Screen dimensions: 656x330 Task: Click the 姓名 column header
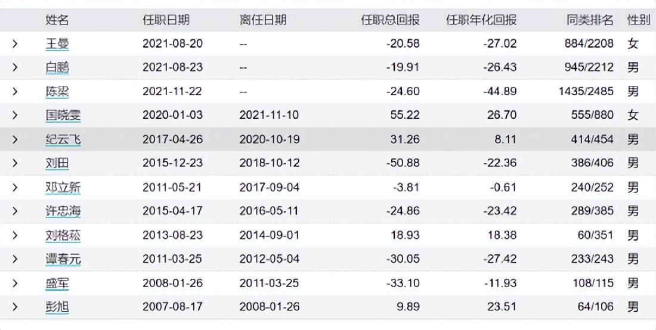pyautogui.click(x=57, y=20)
